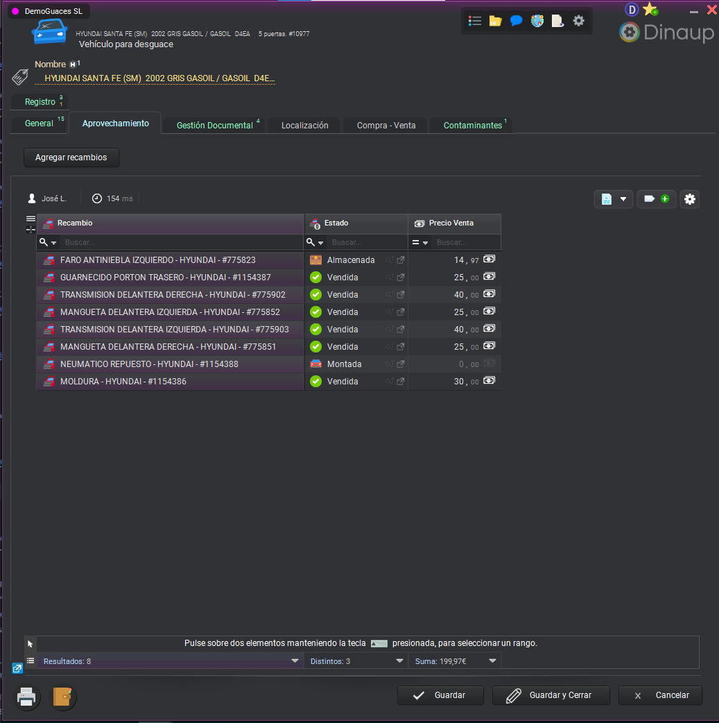Open the list view icon in top toolbar
The image size is (719, 723).
[x=475, y=21]
